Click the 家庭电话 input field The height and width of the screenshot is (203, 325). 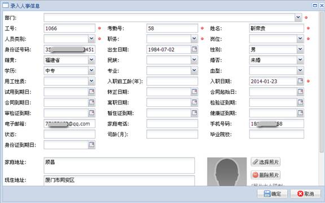172,124
